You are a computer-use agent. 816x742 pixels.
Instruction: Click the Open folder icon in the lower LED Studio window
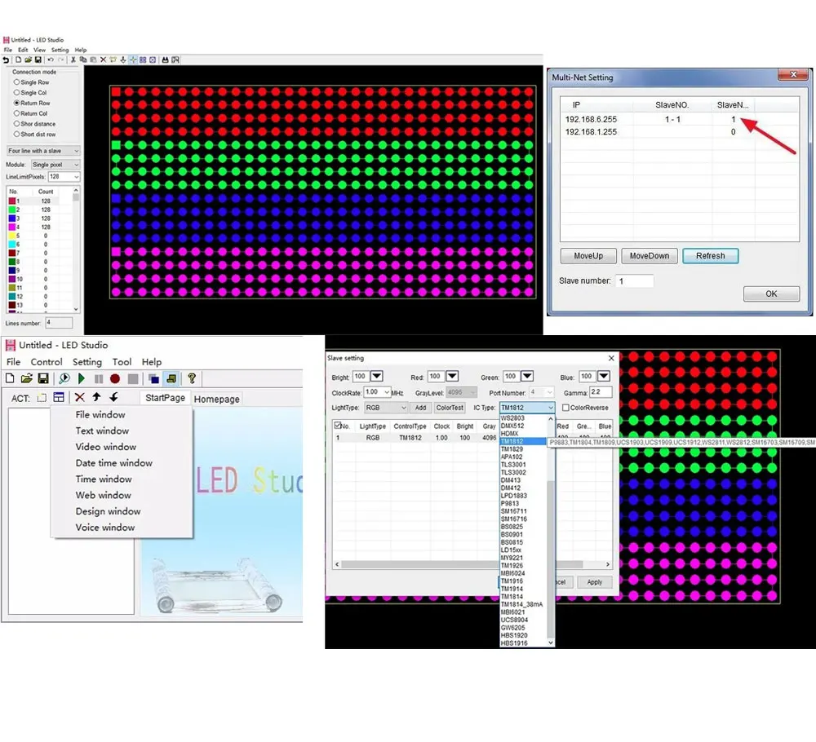(27, 378)
